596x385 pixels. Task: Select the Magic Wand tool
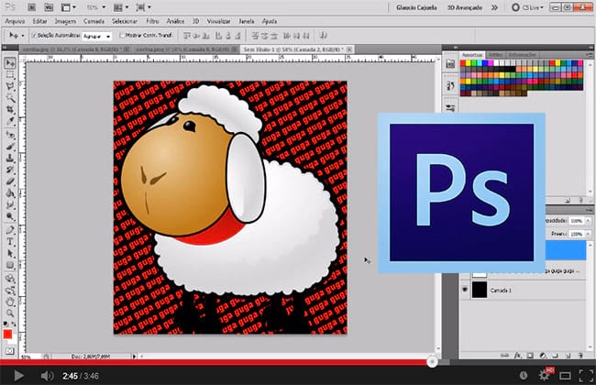[x=10, y=98]
